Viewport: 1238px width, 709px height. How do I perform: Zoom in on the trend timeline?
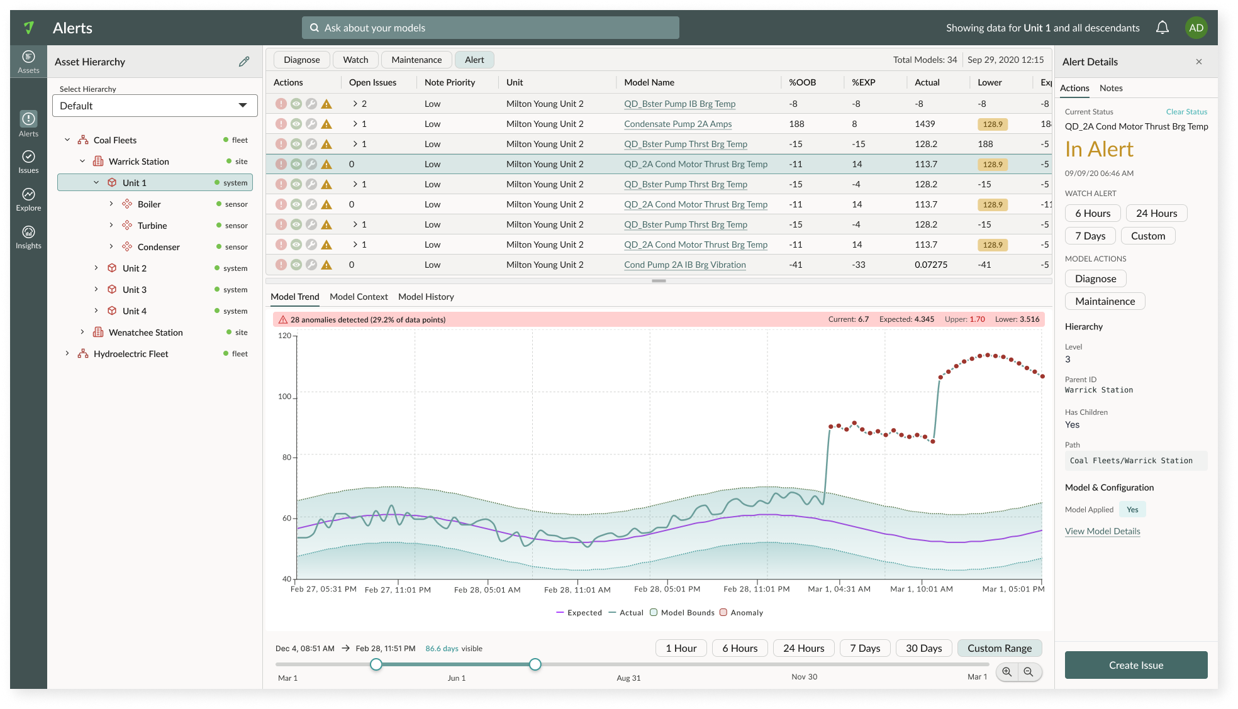[x=1007, y=672]
